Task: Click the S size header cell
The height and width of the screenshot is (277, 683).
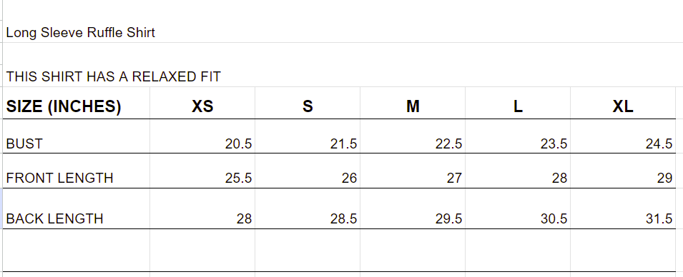Action: point(308,103)
